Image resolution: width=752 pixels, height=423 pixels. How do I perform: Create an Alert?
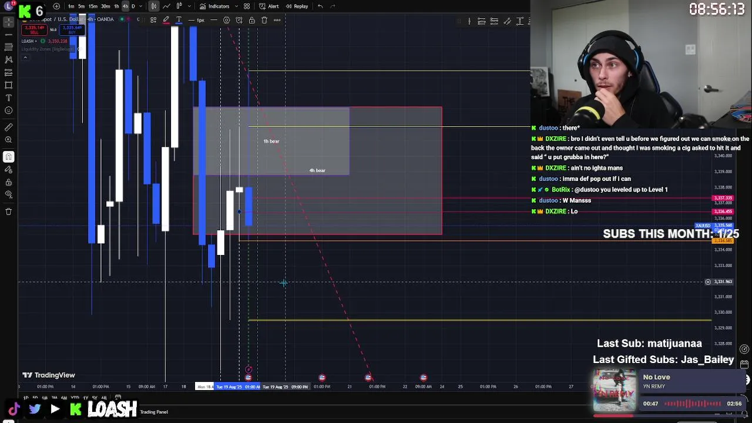coord(270,6)
